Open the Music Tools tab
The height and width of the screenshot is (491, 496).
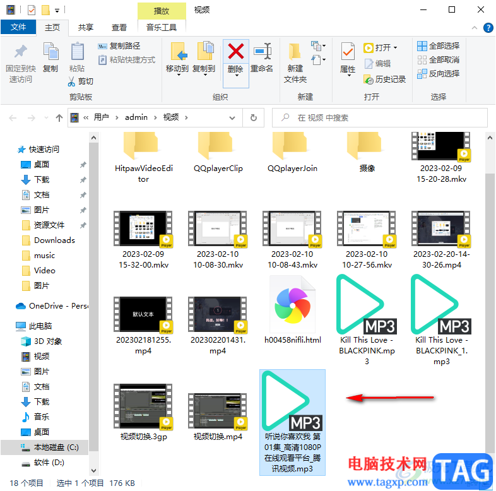[x=162, y=28]
